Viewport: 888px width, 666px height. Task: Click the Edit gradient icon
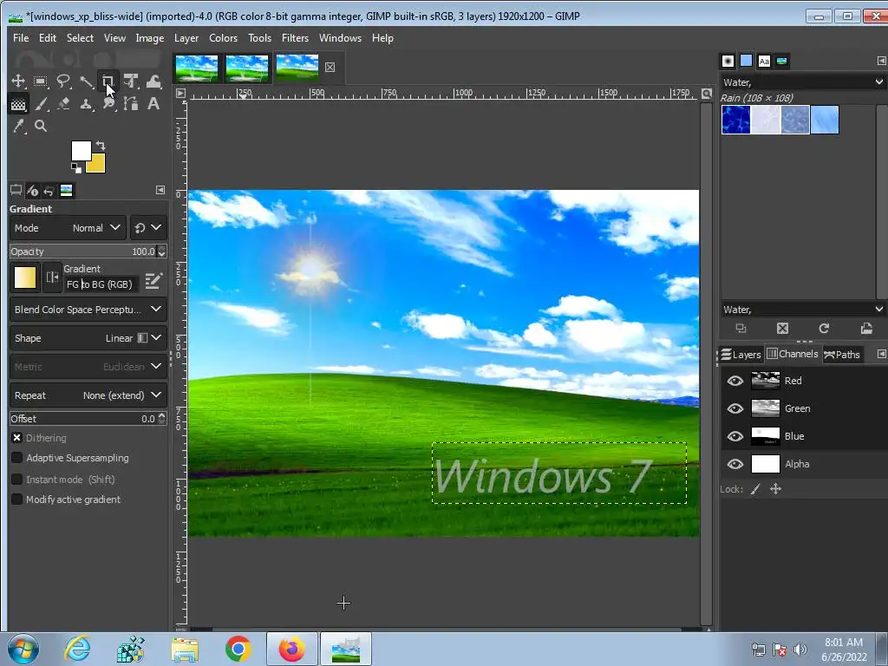153,281
